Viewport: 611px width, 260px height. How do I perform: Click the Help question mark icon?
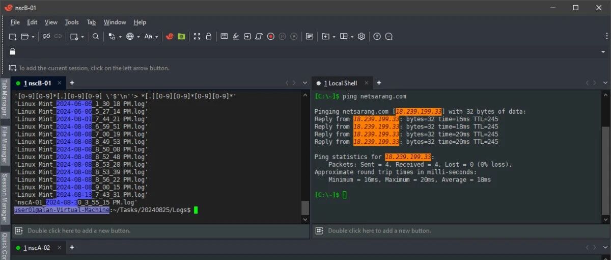pos(377,37)
